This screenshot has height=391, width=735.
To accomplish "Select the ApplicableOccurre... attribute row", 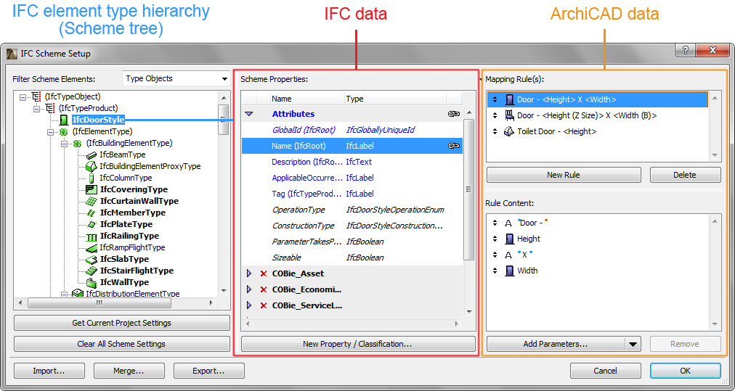I will tap(352, 178).
